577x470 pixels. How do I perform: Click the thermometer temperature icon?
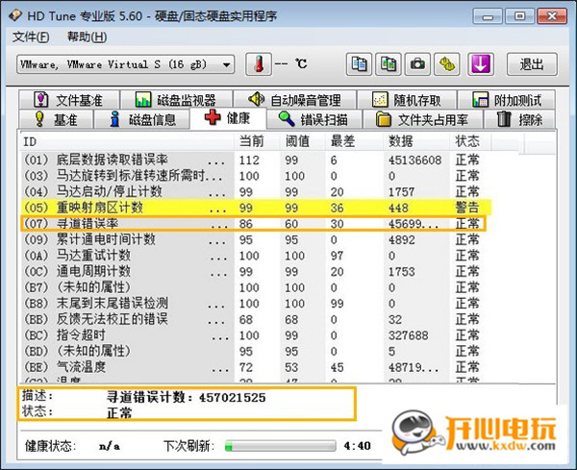[x=258, y=64]
